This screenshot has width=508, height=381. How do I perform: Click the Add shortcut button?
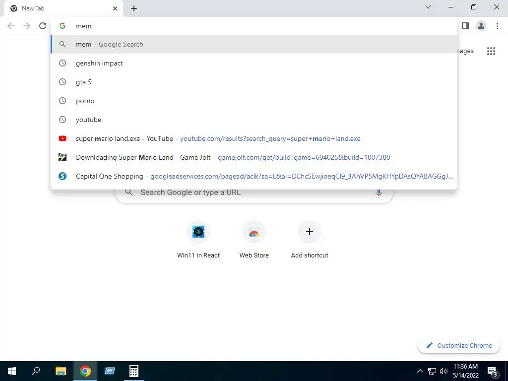310,240
